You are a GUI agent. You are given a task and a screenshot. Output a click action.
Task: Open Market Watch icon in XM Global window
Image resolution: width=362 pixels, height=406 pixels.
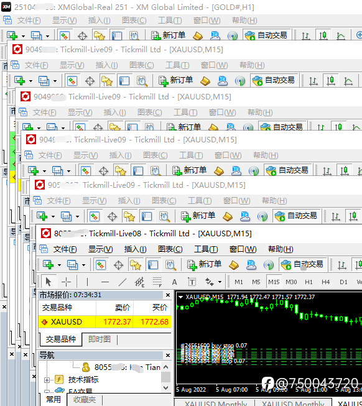[65, 35]
